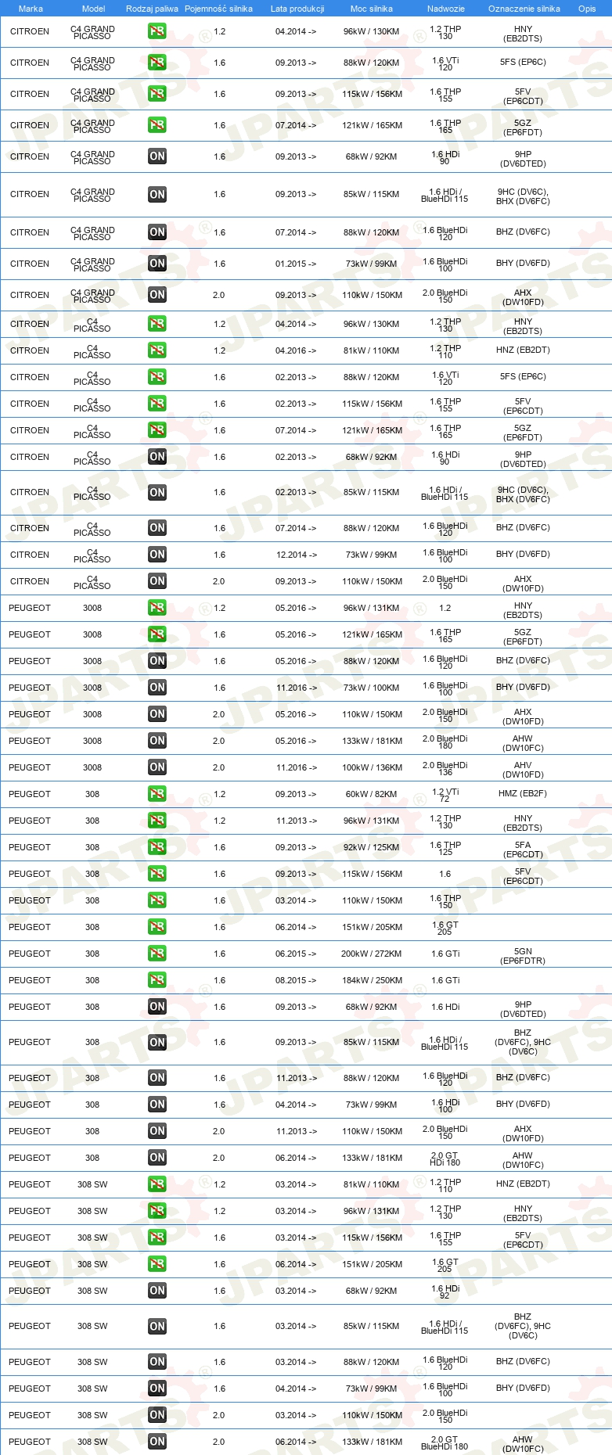Click the '92kW / 125KM' power cell

coord(371,847)
